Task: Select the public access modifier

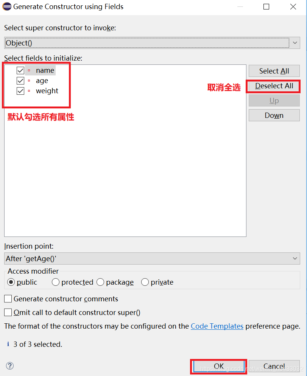Action: pyautogui.click(x=11, y=282)
